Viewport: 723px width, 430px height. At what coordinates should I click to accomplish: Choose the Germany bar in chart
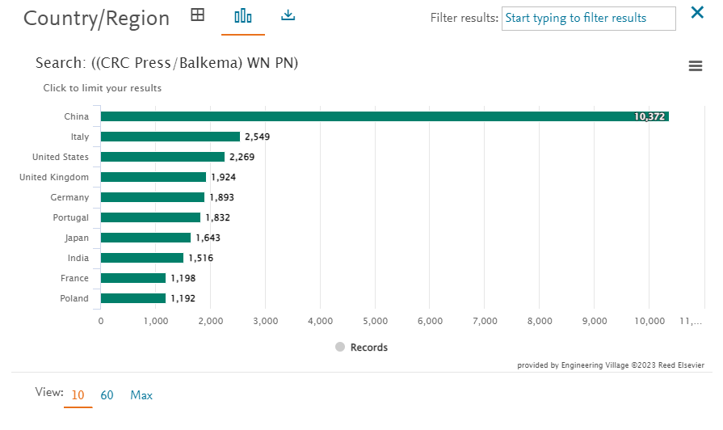[153, 197]
